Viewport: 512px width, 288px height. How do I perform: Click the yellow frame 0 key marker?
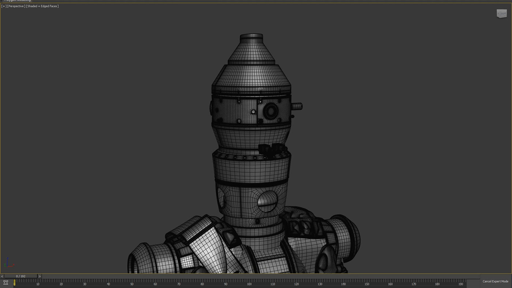tap(15, 282)
